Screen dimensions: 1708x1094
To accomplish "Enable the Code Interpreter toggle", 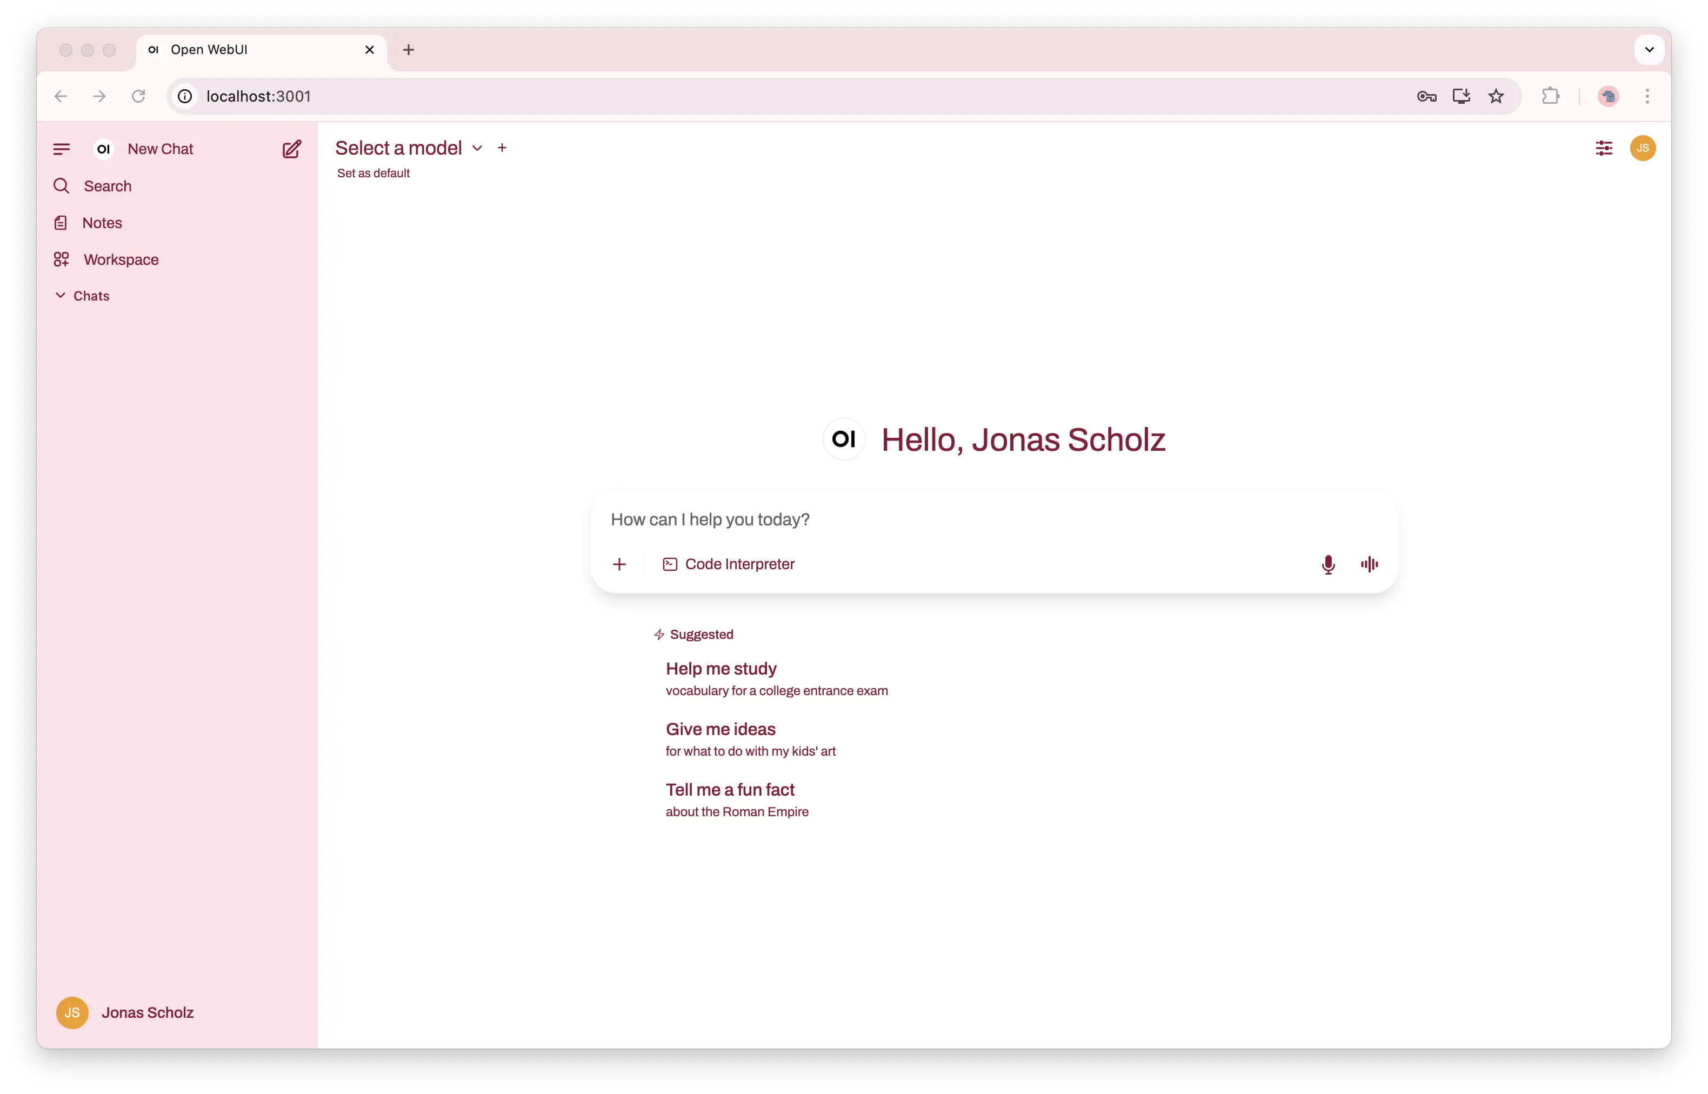I will pos(728,564).
